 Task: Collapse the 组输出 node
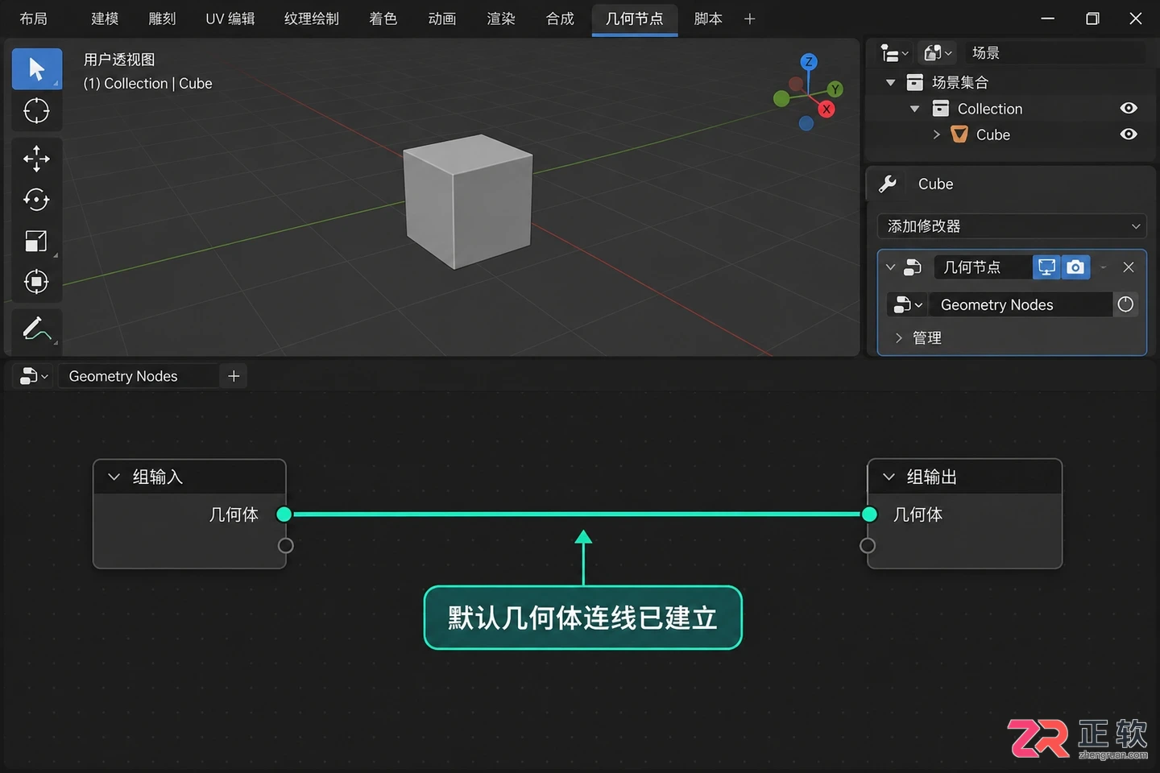(889, 477)
